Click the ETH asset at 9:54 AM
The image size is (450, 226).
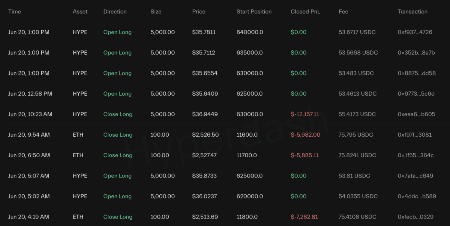(x=78, y=135)
